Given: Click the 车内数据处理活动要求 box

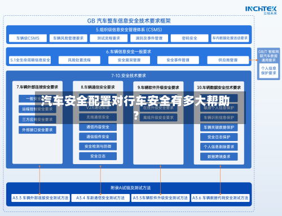Looking at the screenshot, I should click(230, 38).
